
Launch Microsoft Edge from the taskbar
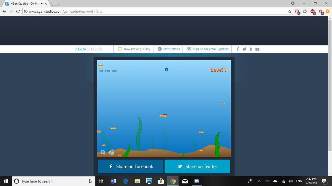pos(125,181)
